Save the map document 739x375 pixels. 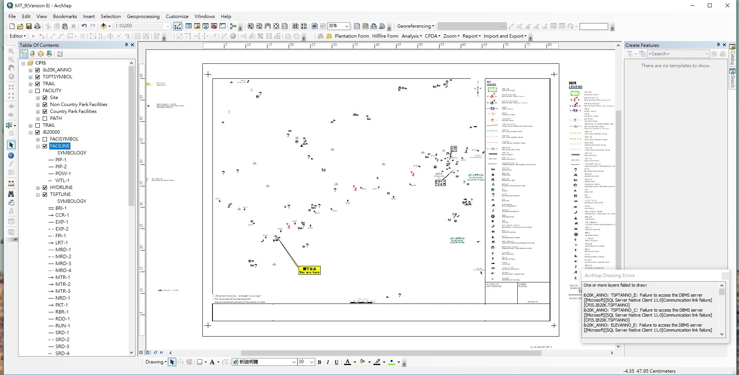[29, 26]
